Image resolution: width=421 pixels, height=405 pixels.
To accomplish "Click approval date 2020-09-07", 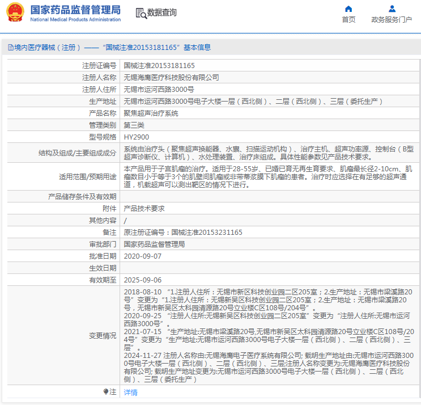I will pyautogui.click(x=143, y=256).
